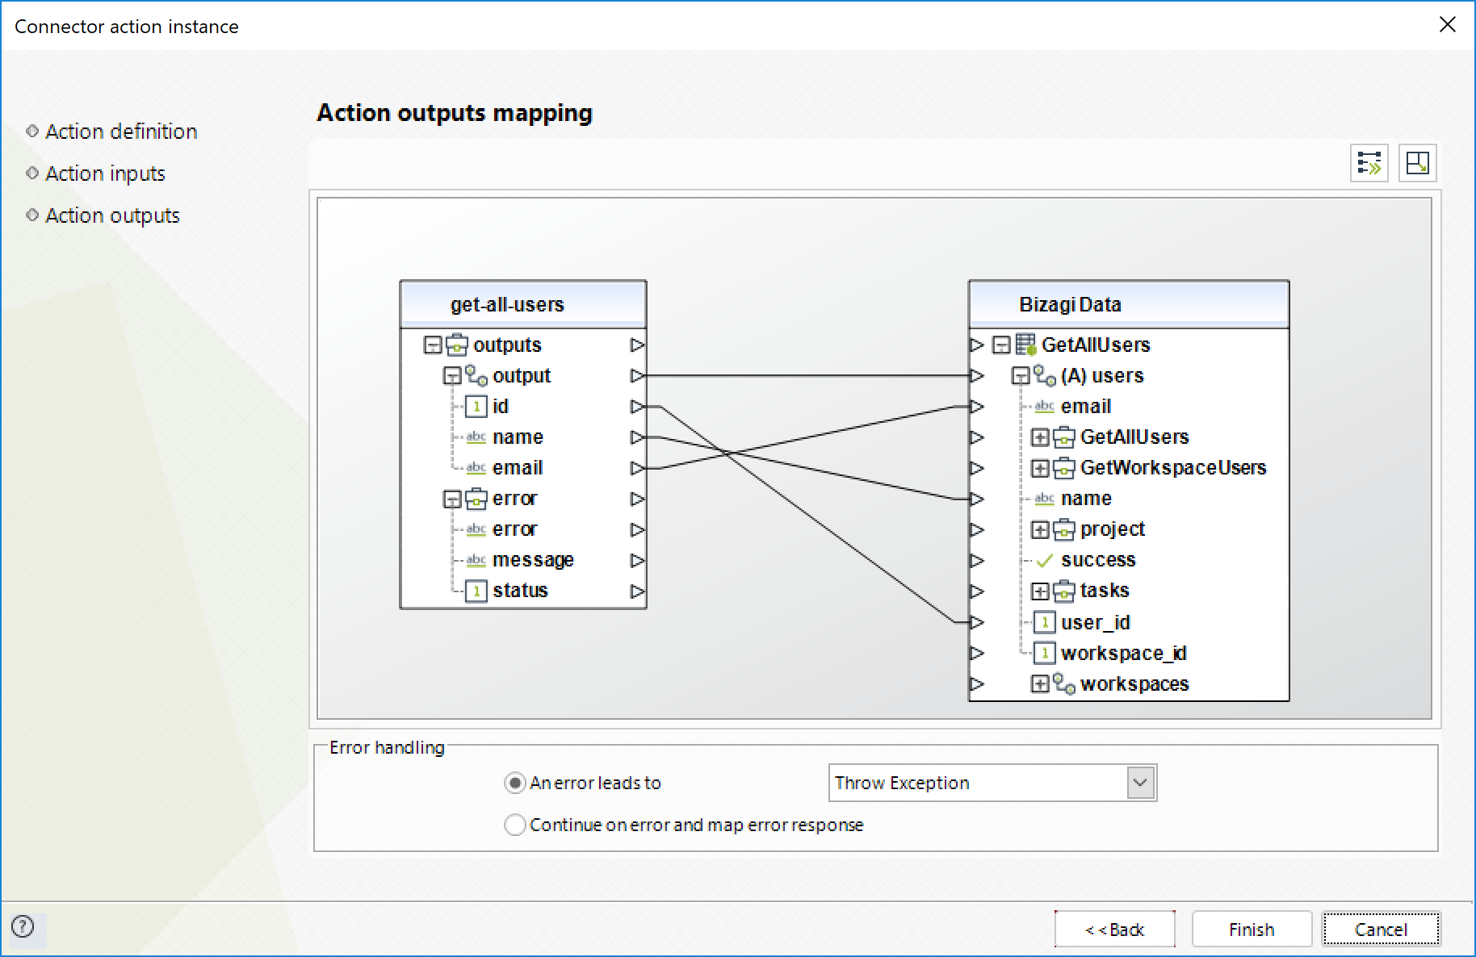This screenshot has width=1476, height=957.
Task: Click the id number type icon
Action: pos(476,407)
